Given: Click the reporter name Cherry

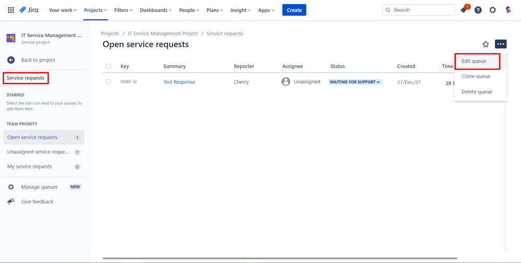Looking at the screenshot, I should coord(241,82).
